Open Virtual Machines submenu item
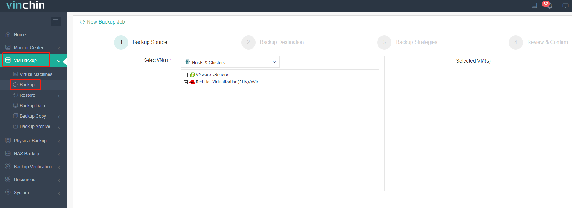Viewport: 572px width, 208px height. click(x=33, y=74)
